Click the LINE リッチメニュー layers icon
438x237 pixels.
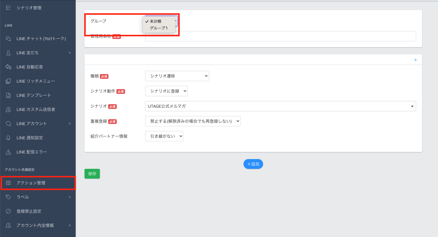8,81
